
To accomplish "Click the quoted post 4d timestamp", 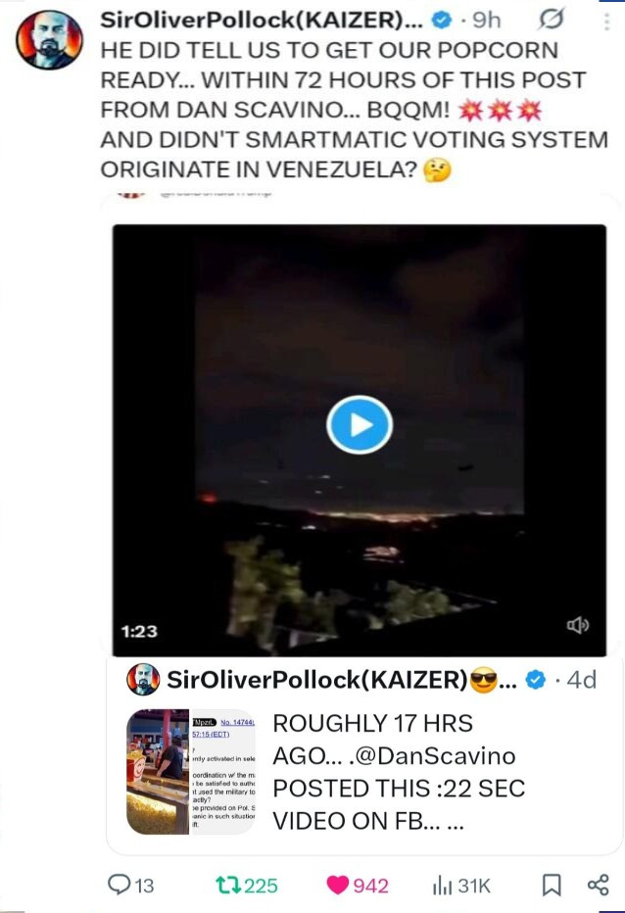I will click(x=581, y=680).
